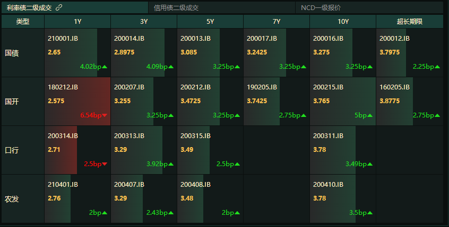Click the red down arrow next to 6.54bp
Viewport: 449px width, 227px height.
[x=105, y=115]
